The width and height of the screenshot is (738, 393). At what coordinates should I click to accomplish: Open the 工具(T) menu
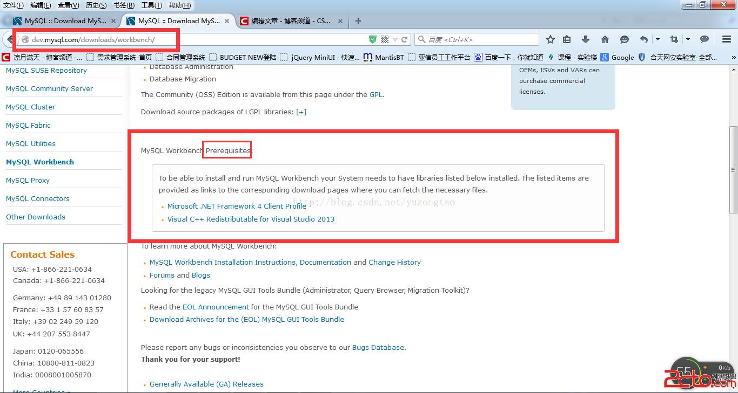click(151, 5)
